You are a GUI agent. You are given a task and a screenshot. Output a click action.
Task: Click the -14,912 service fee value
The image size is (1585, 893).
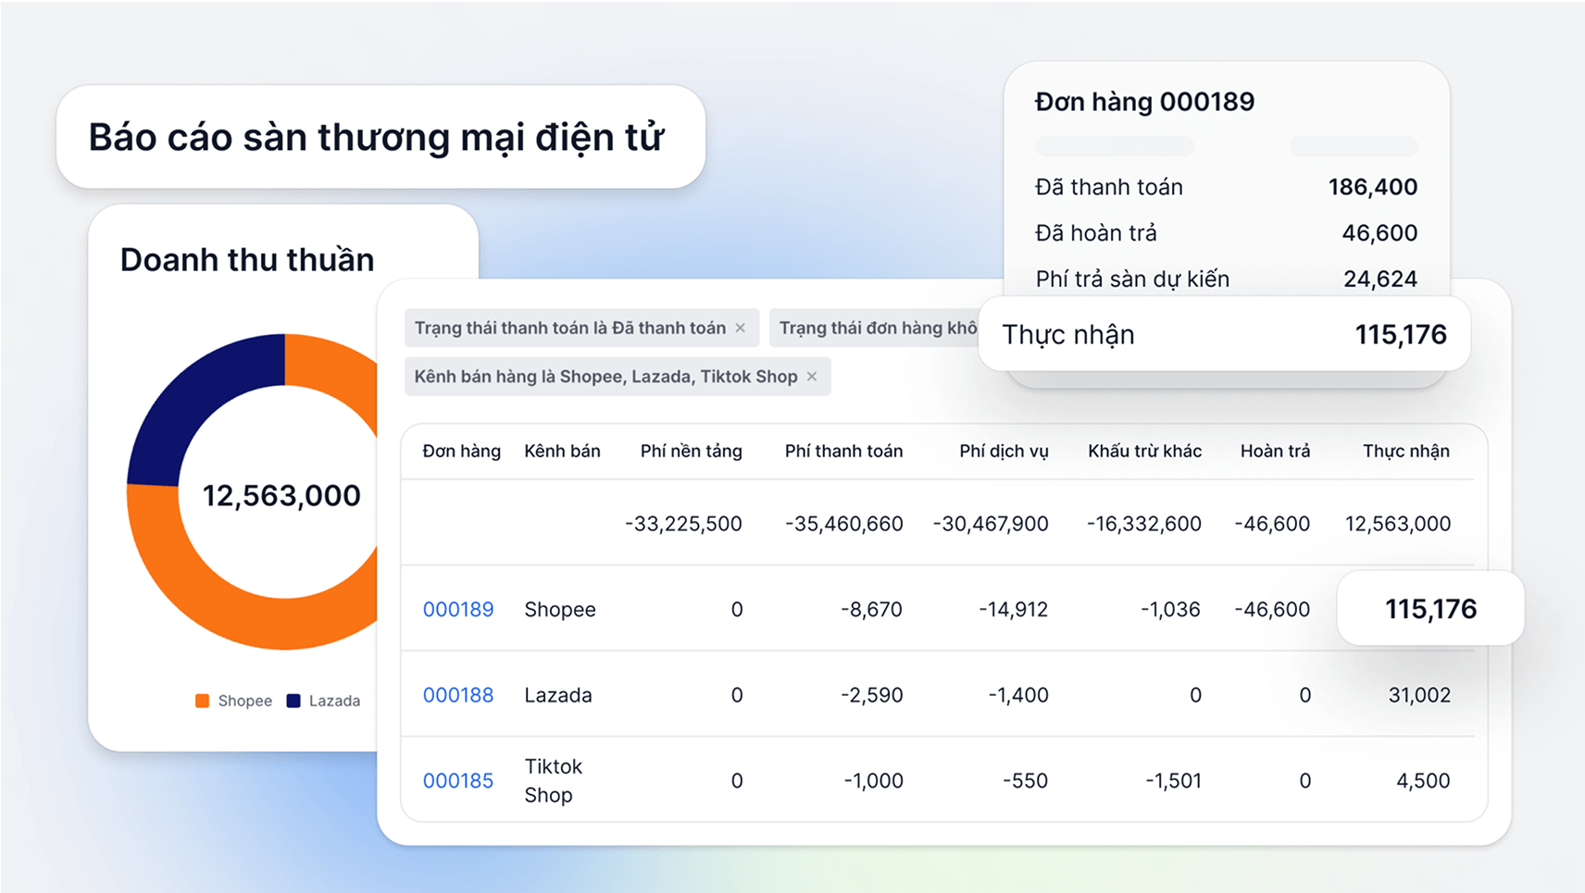coord(1013,609)
